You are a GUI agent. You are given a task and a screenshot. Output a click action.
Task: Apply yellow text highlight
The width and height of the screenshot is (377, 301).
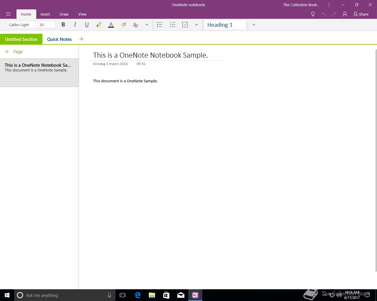(99, 25)
